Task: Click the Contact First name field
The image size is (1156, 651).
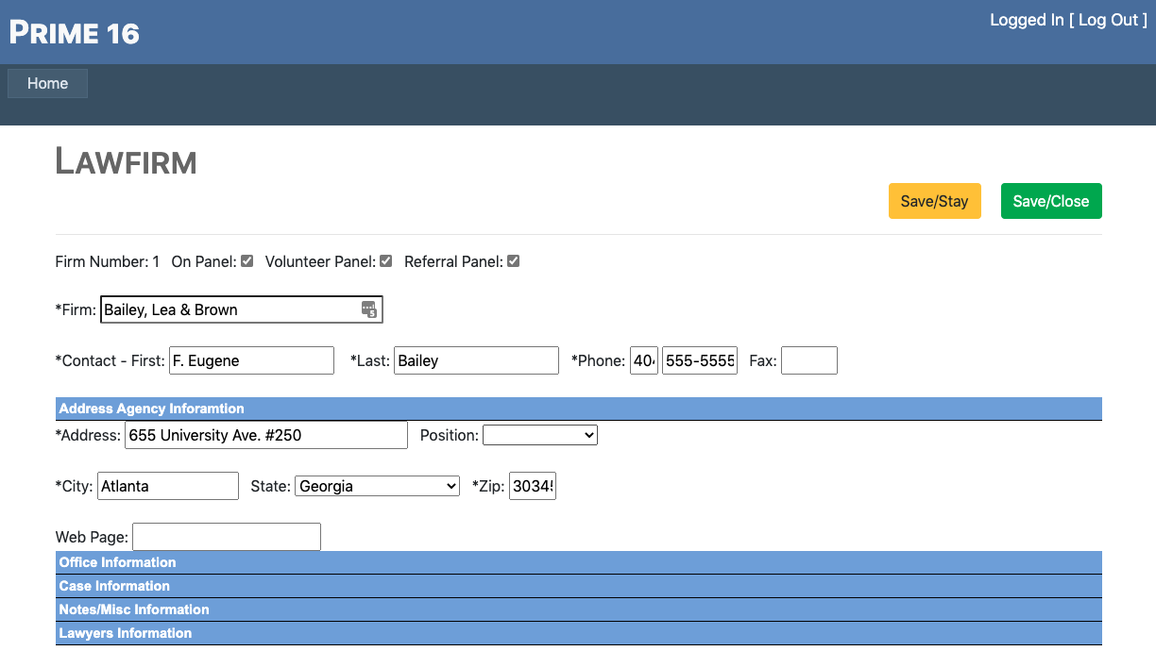Action: (x=251, y=360)
